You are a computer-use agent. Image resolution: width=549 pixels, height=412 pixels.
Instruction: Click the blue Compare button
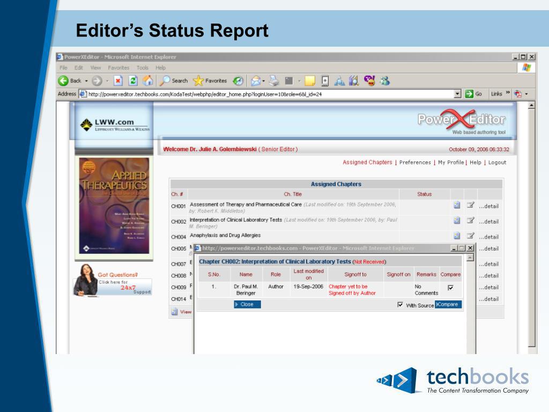tap(448, 305)
